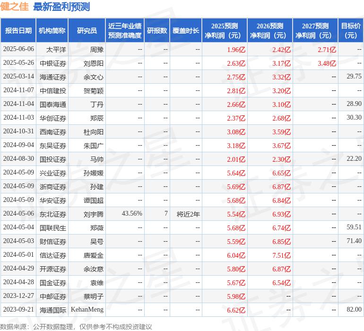Viewport: 364px width, 331px height.
Task: Select the 目标价 column header
Action: click(x=351, y=30)
